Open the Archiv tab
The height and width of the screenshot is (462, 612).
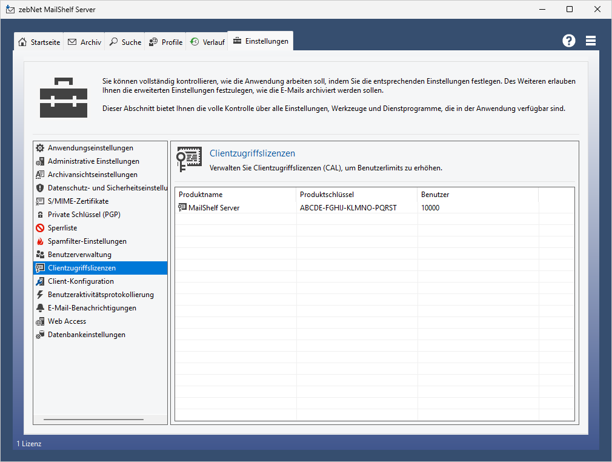point(85,42)
